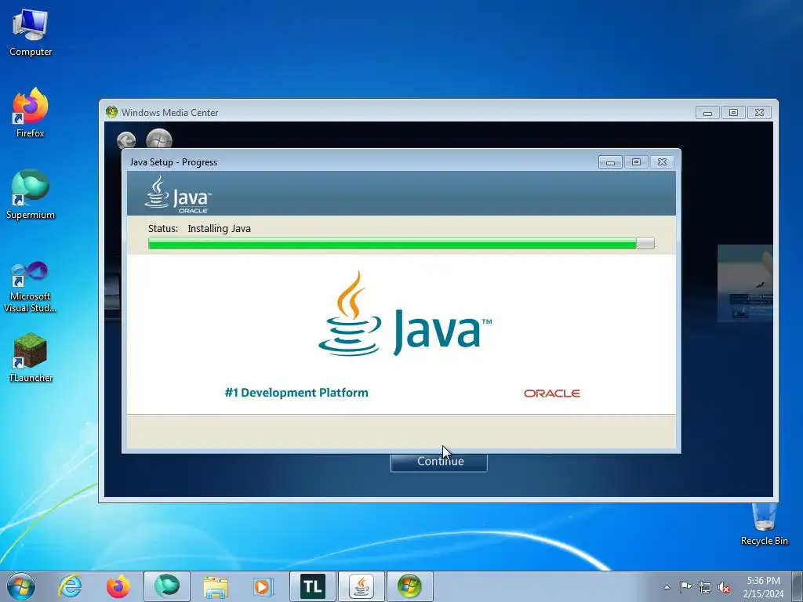Open Internet Explorer from the taskbar
Viewport: 803px width, 602px height.
(x=70, y=586)
